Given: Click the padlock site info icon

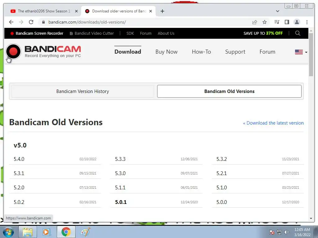Looking at the screenshot, I should click(43, 22).
